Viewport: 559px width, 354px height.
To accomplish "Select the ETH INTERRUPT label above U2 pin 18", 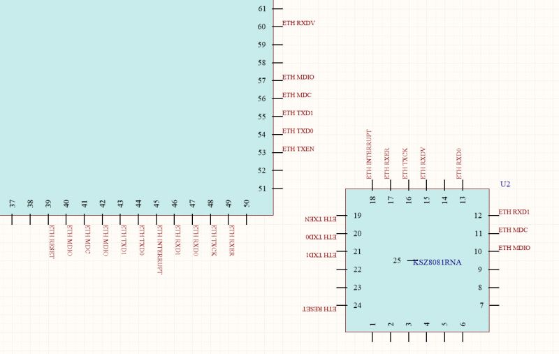I will point(369,154).
